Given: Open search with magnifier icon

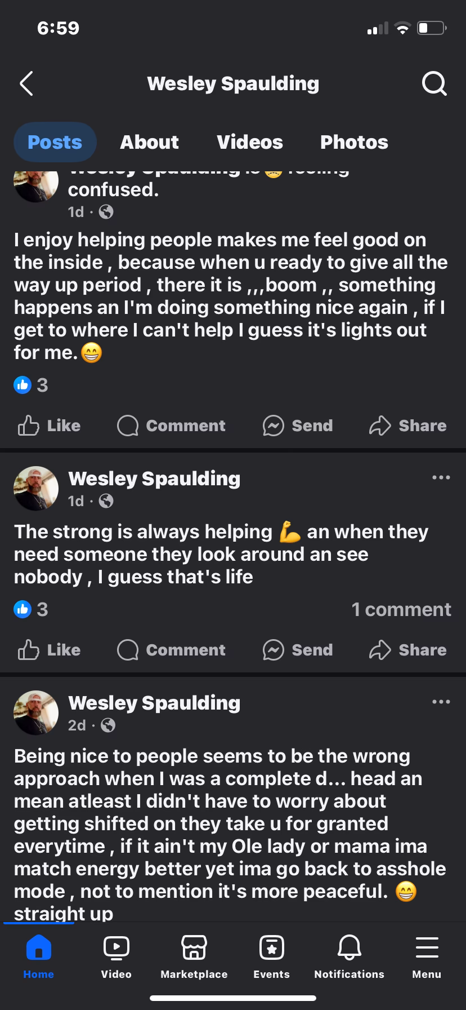Looking at the screenshot, I should pos(434,84).
